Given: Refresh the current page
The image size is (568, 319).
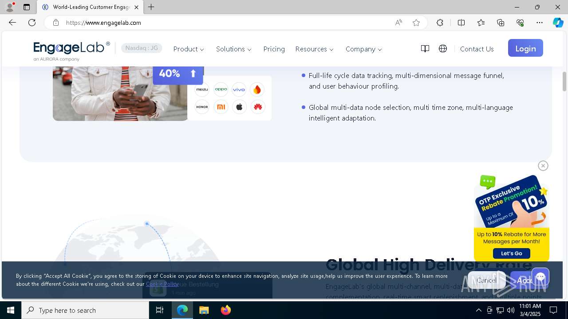Looking at the screenshot, I should (x=32, y=23).
